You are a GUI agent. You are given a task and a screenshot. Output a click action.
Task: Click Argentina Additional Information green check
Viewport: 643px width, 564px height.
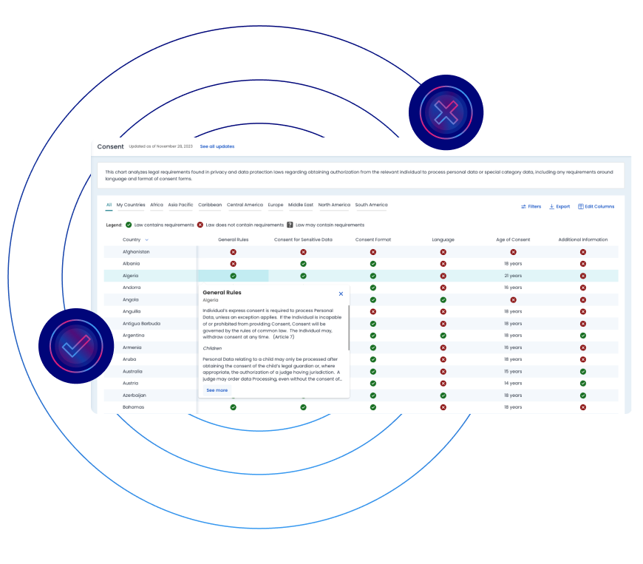583,336
